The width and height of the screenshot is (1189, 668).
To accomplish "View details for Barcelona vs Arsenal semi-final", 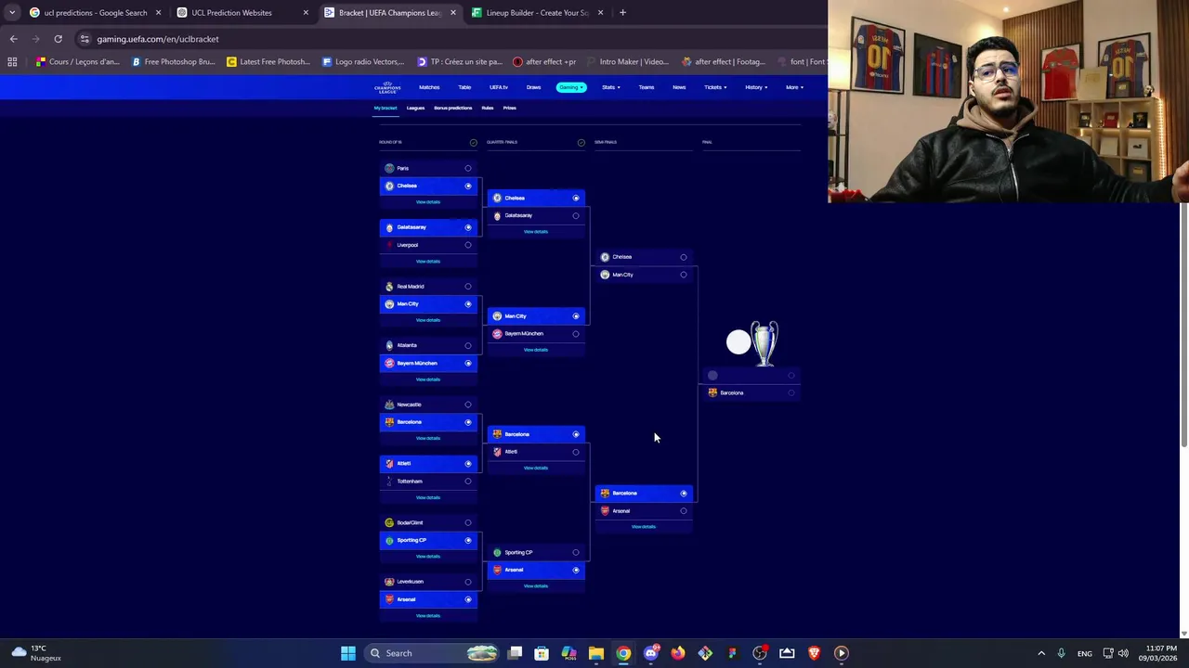I will pyautogui.click(x=644, y=527).
